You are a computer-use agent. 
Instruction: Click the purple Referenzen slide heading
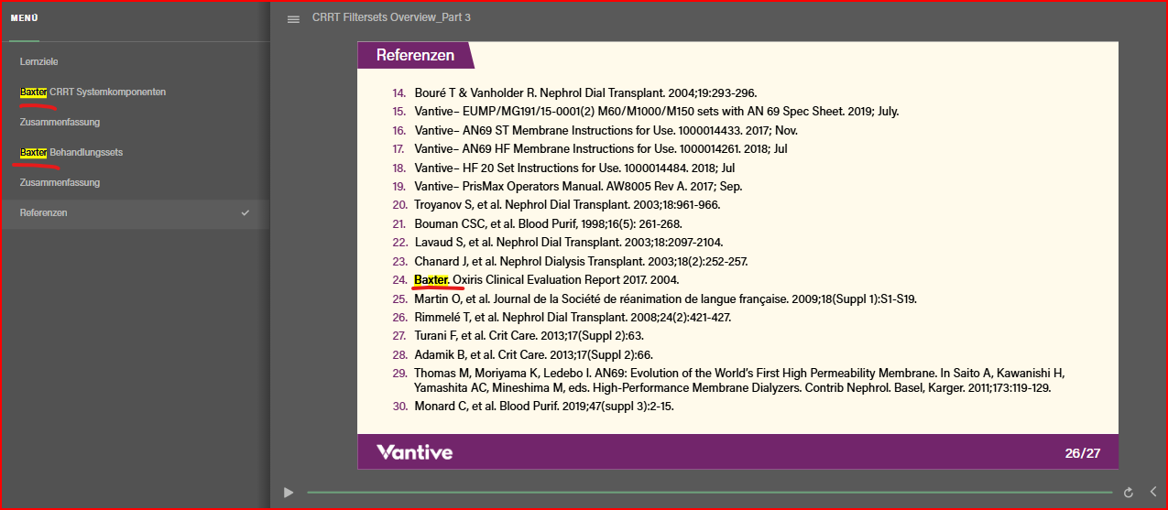(x=415, y=55)
